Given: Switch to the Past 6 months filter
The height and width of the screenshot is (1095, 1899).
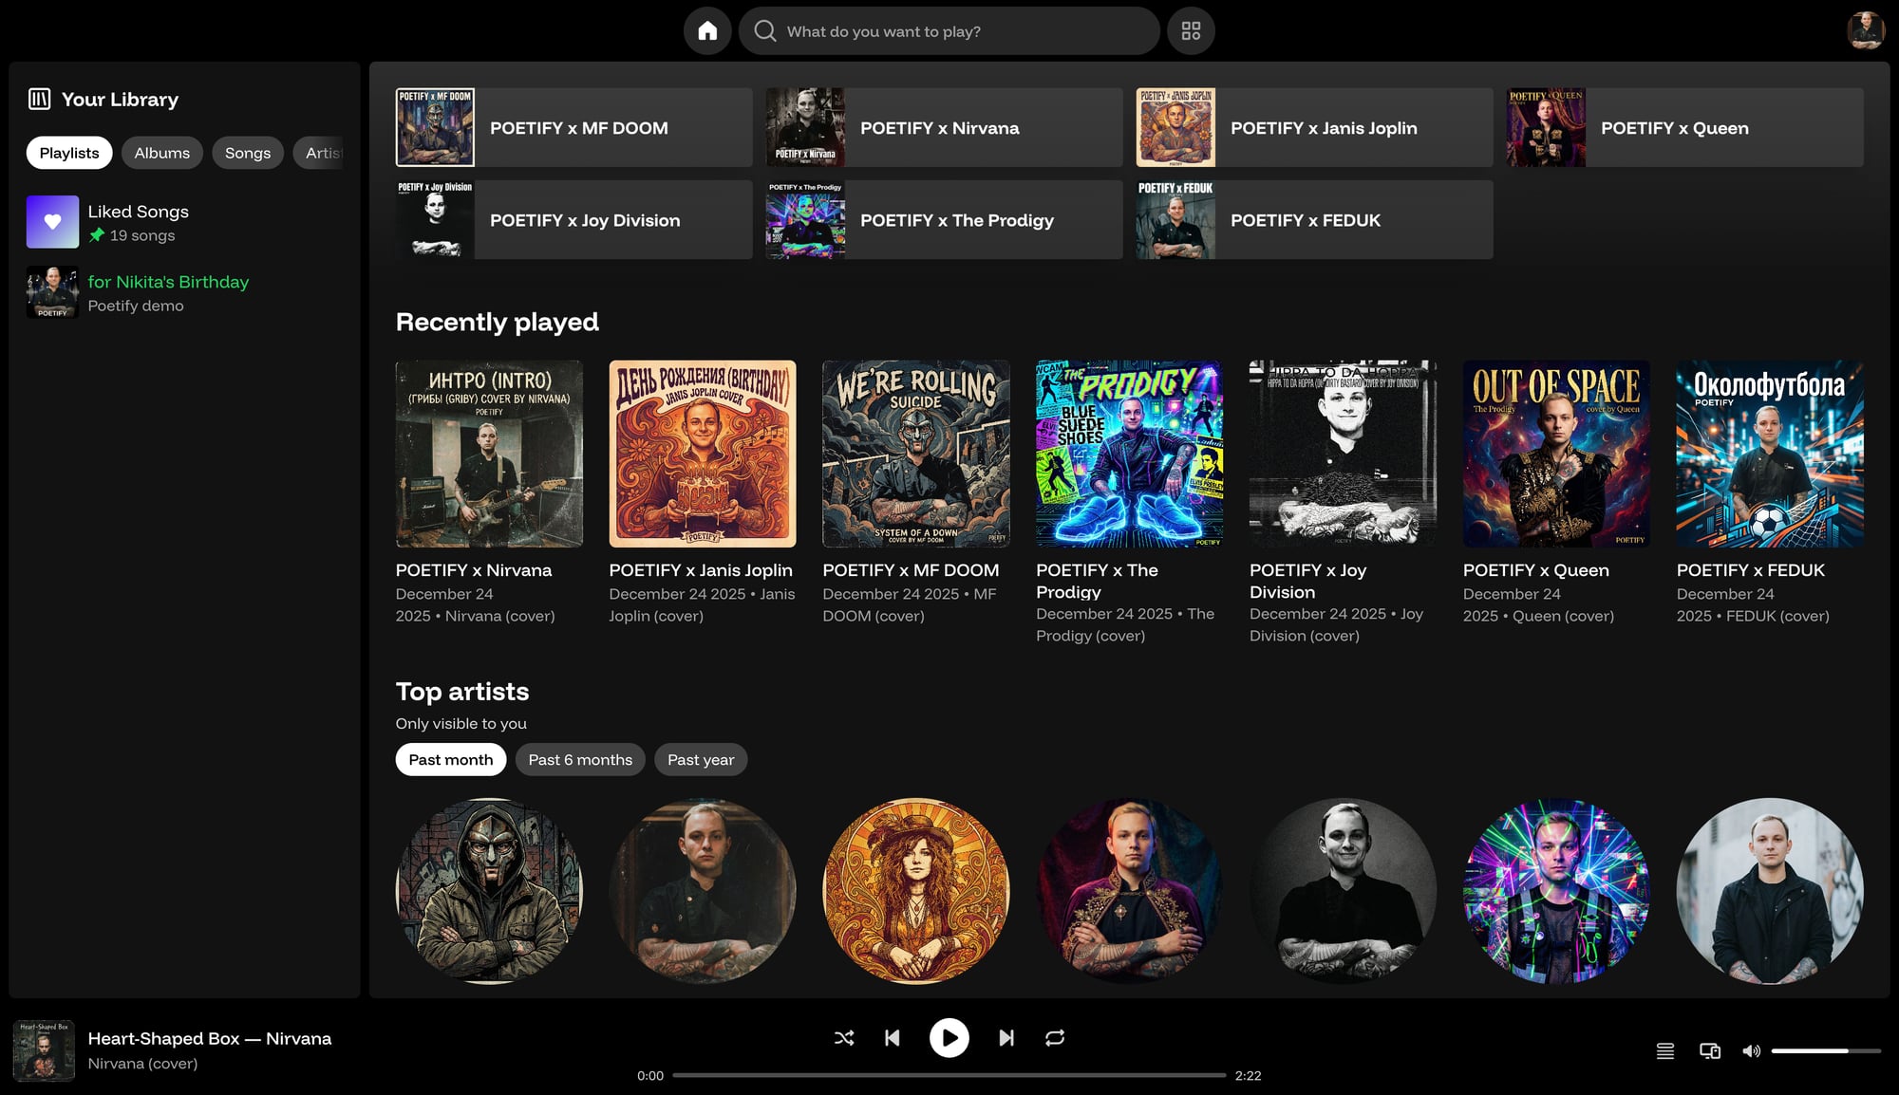Looking at the screenshot, I should 579,759.
